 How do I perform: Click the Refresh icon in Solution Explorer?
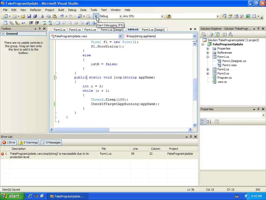coord(217,35)
